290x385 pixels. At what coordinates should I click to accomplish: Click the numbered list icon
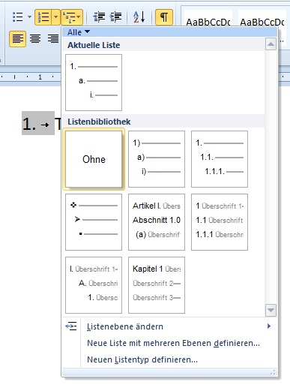[43, 17]
